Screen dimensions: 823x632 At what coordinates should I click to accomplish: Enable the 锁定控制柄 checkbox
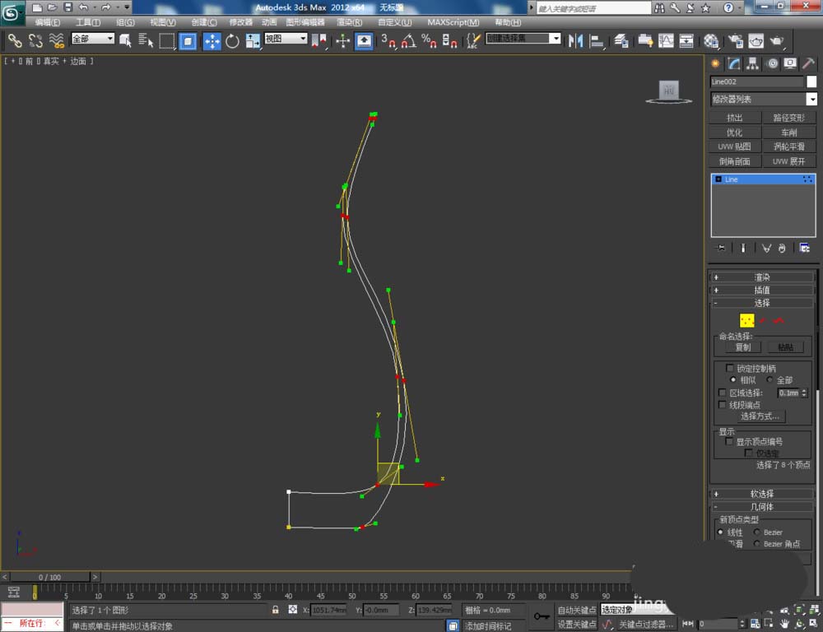(x=729, y=368)
